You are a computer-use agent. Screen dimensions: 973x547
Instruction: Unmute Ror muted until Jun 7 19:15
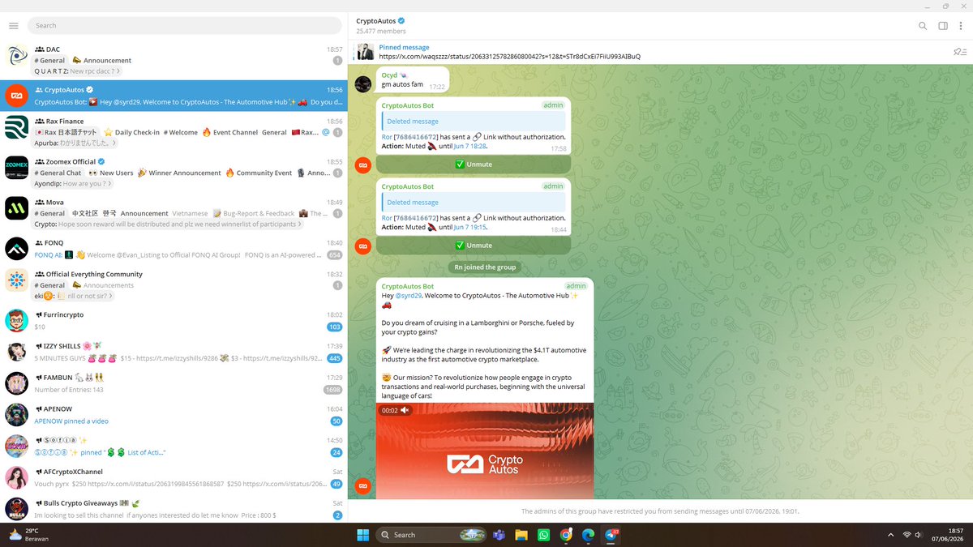[x=474, y=245]
